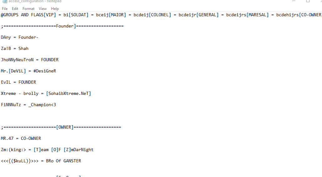
Task: Click the EvIL = FOUNDER line
Action: 18,82
